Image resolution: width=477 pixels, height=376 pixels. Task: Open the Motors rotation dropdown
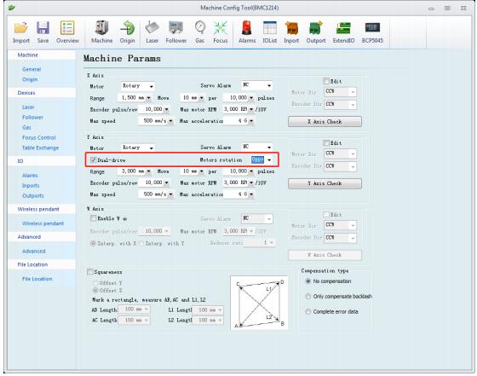(261, 159)
